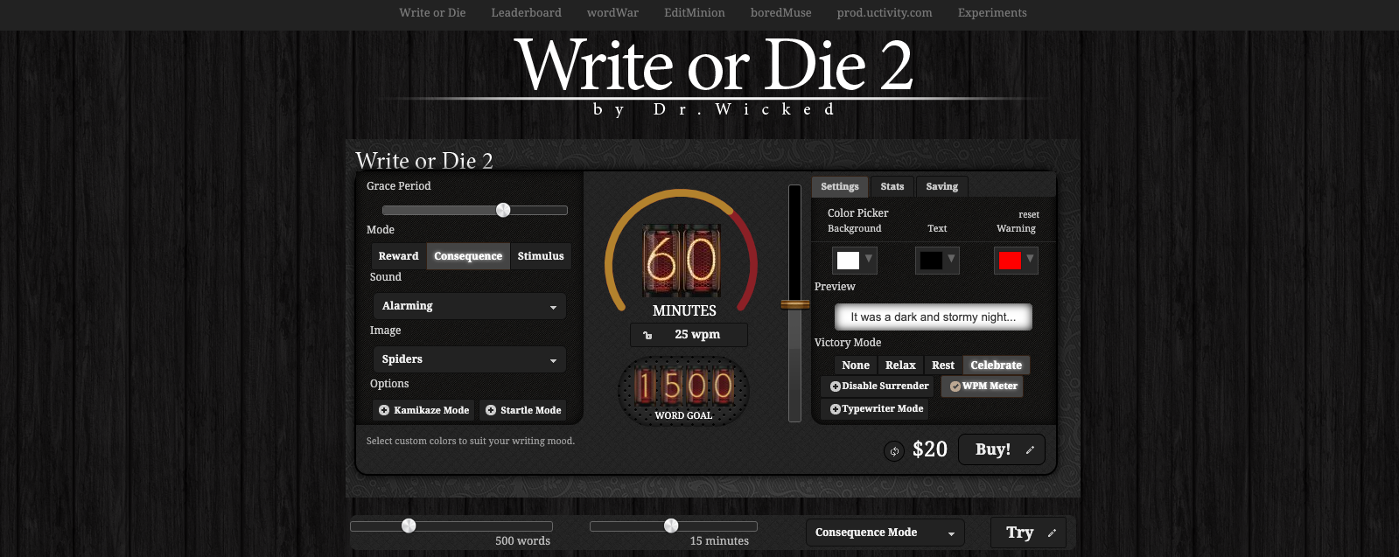Open the Leaderboard nav link
Viewport: 1399px width, 557px height.
(527, 13)
